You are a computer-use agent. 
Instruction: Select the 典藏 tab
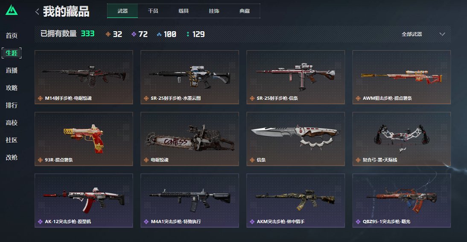[245, 11]
